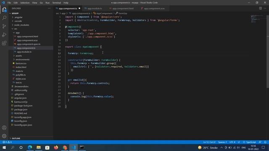Open the Accounts menu icon
The image size is (269, 151).
[x=4, y=128]
